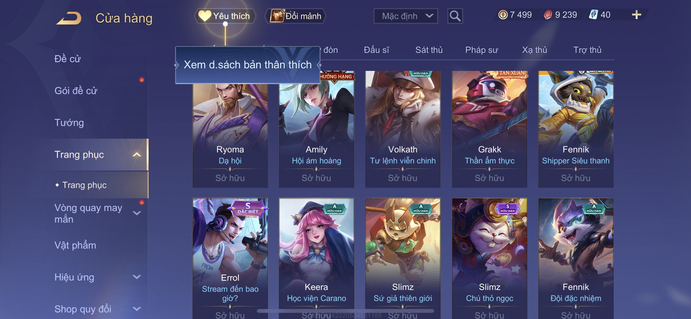Open the Mặc định sort dropdown
This screenshot has width=691, height=319.
point(406,16)
